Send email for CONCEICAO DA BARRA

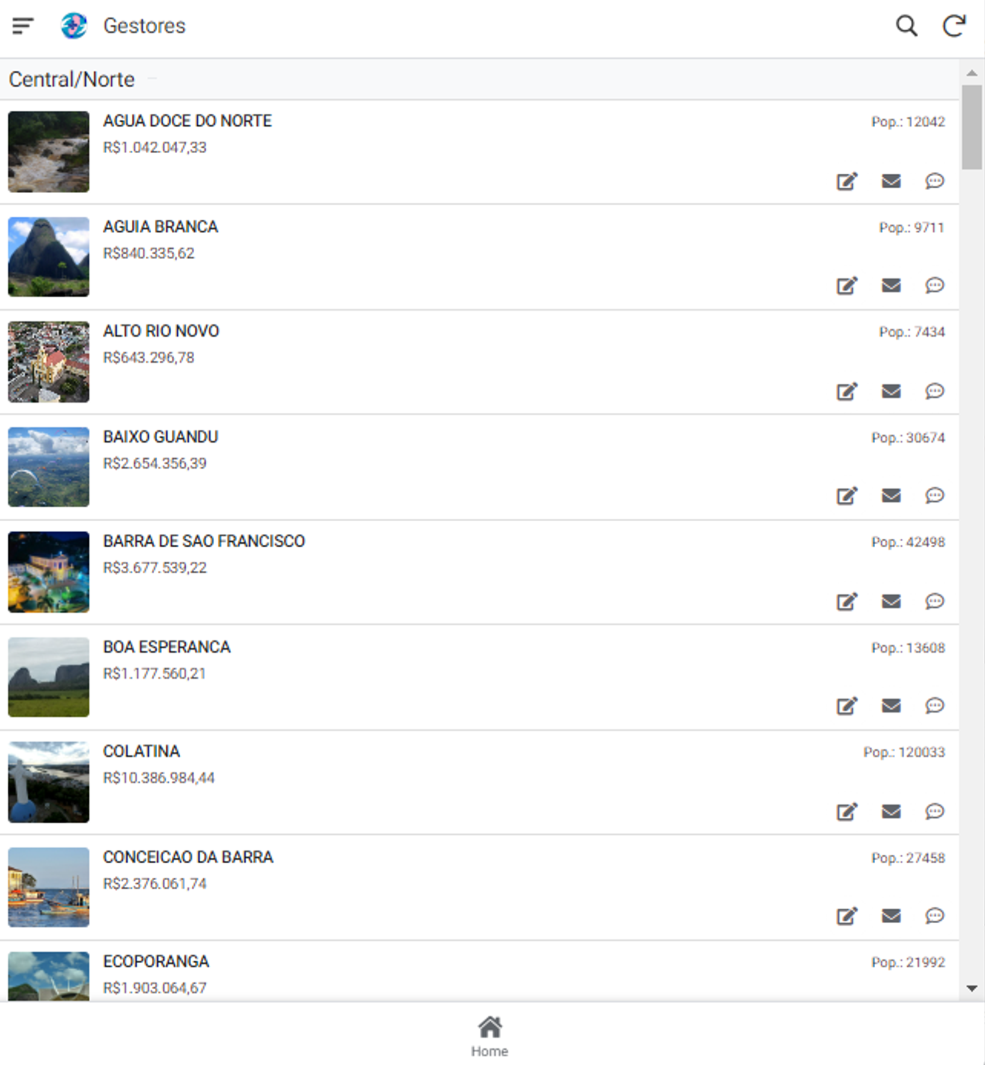pos(891,916)
